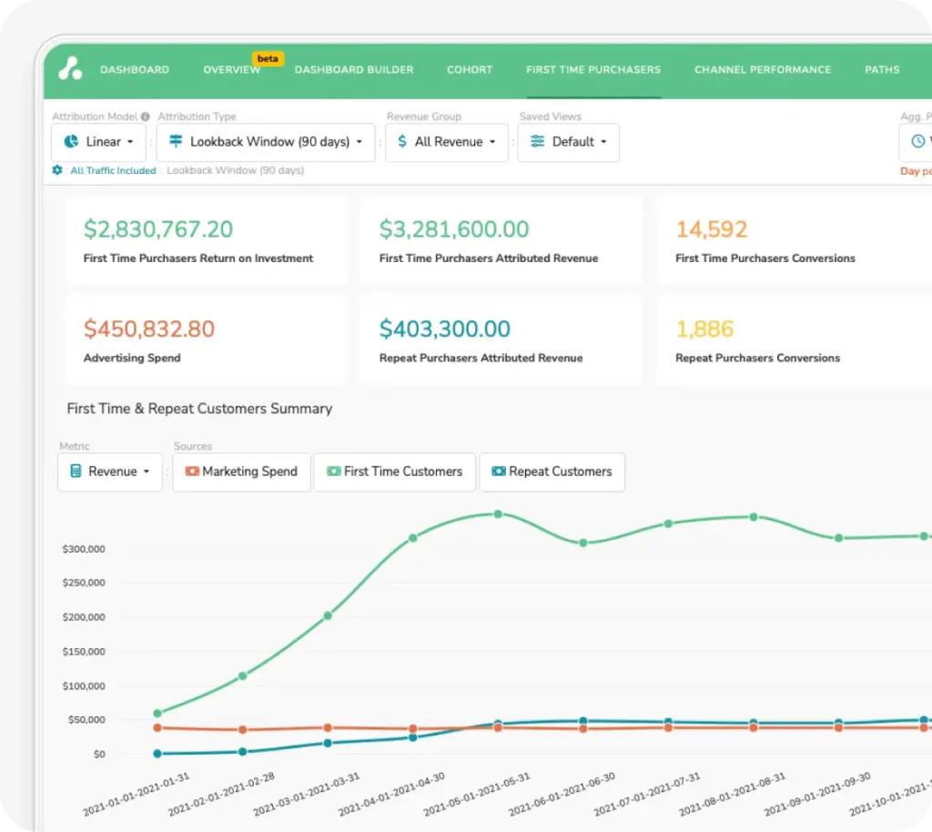Viewport: 932px width, 832px height.
Task: Click the gear icon next to All Traffic Included
Action: point(57,170)
